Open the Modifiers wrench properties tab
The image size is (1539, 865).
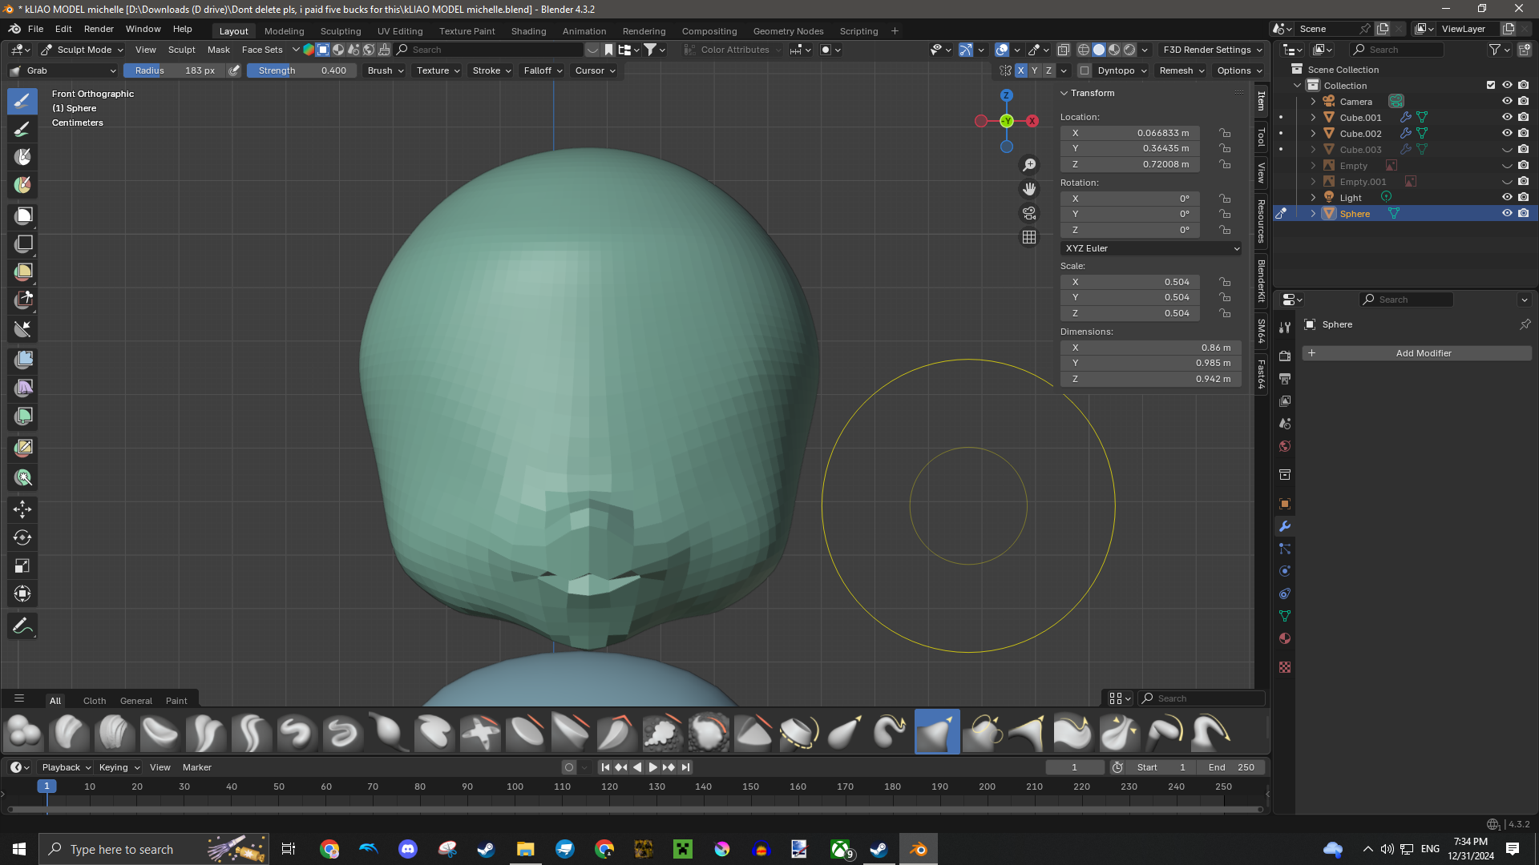click(1285, 526)
